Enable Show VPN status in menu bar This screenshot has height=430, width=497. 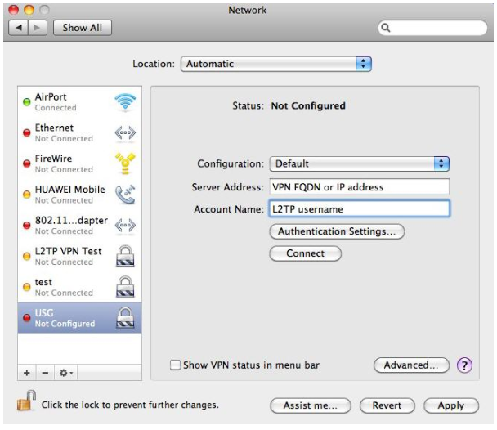point(175,365)
